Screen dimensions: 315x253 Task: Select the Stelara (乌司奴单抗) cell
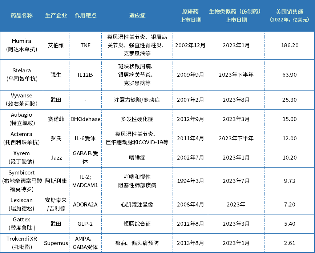pos(21,75)
